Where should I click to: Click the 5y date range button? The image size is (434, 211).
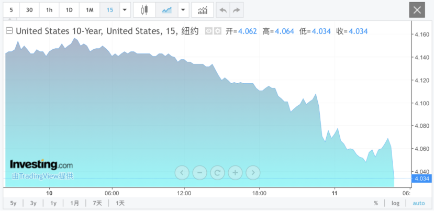pos(13,203)
